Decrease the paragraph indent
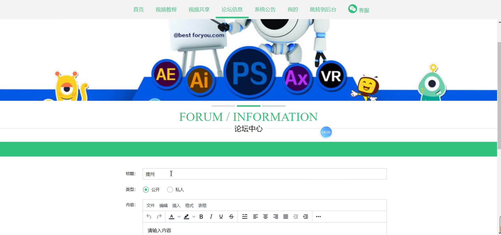 [x=296, y=217]
